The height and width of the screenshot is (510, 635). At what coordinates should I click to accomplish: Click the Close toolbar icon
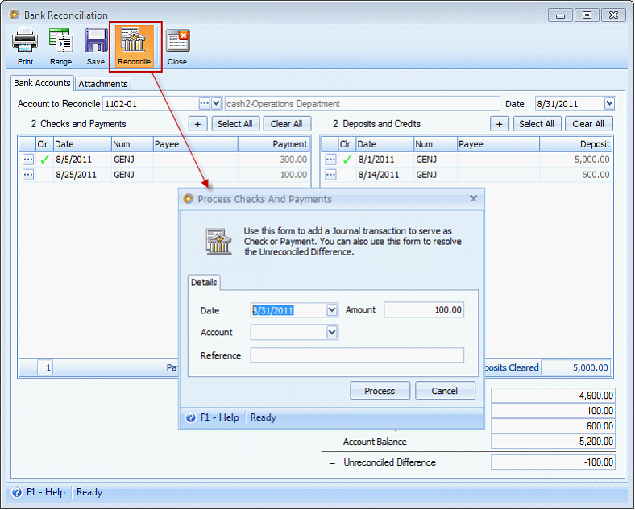(177, 46)
